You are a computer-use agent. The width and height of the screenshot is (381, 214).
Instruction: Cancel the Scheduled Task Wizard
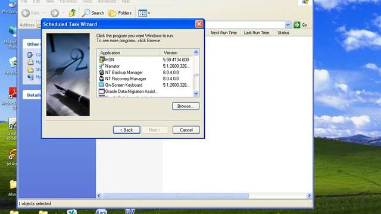pos(186,130)
